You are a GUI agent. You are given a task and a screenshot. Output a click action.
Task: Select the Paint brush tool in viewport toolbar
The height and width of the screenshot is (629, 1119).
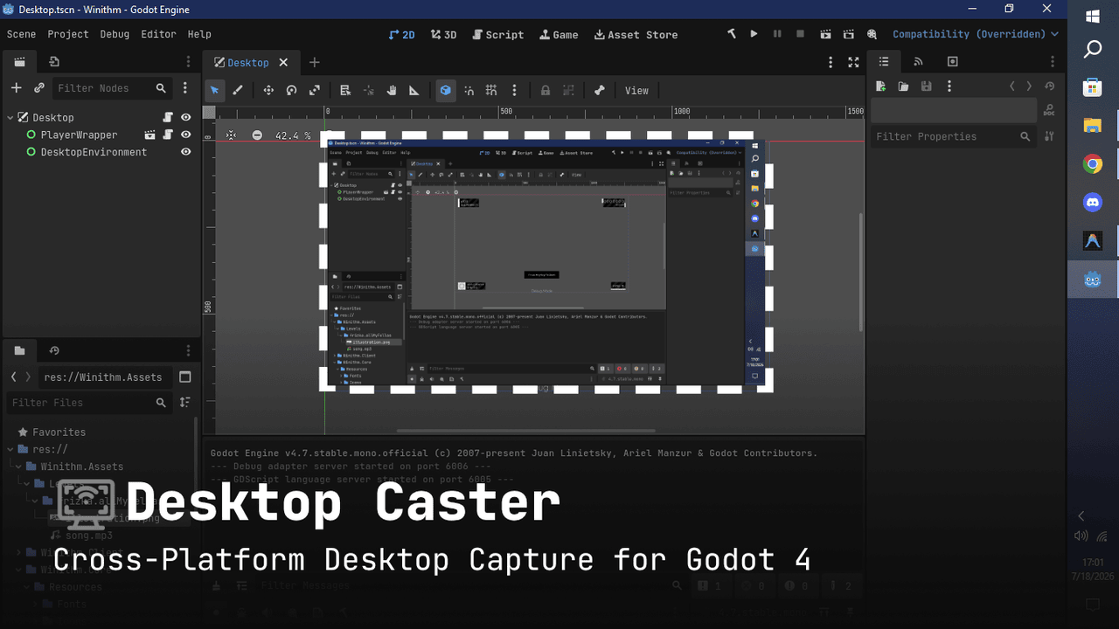point(238,90)
